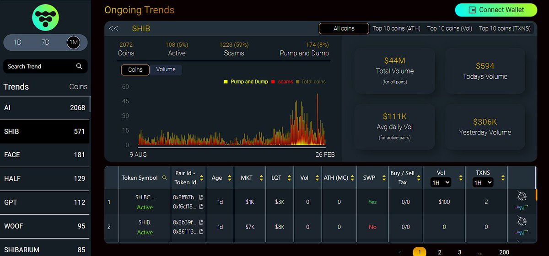
Task: Toggle Total coins legend series
Action: pyautogui.click(x=310, y=82)
